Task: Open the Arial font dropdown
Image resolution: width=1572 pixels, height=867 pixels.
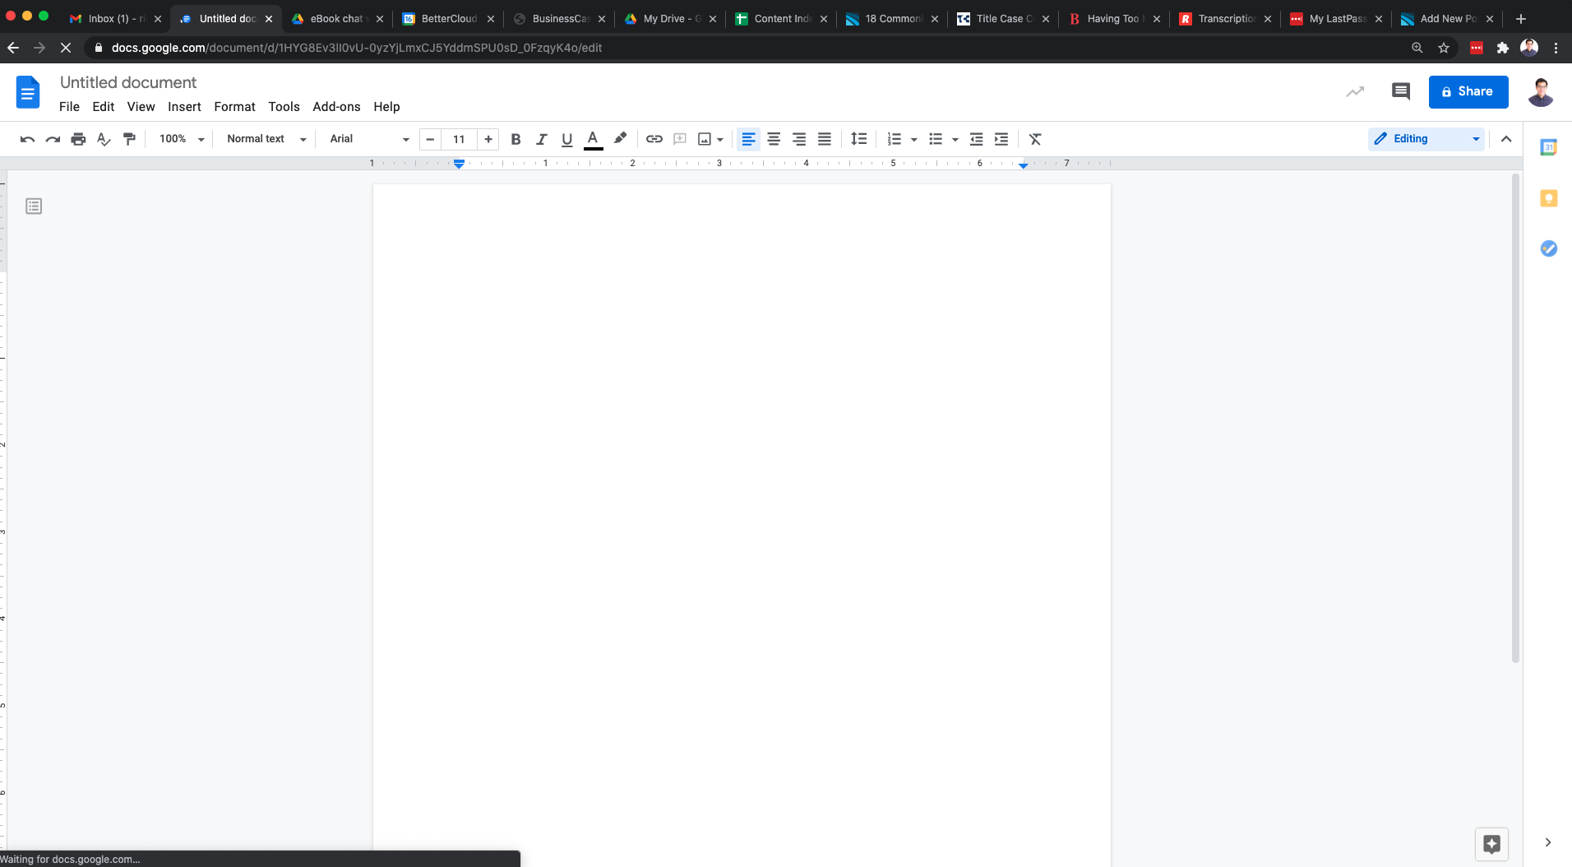Action: click(x=369, y=139)
